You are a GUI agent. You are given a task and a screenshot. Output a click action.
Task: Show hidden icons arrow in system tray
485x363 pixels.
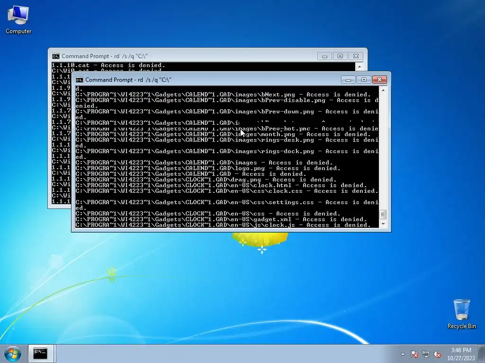403,354
